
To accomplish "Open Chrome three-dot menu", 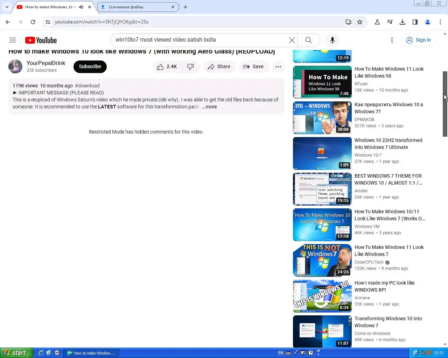I will [440, 22].
